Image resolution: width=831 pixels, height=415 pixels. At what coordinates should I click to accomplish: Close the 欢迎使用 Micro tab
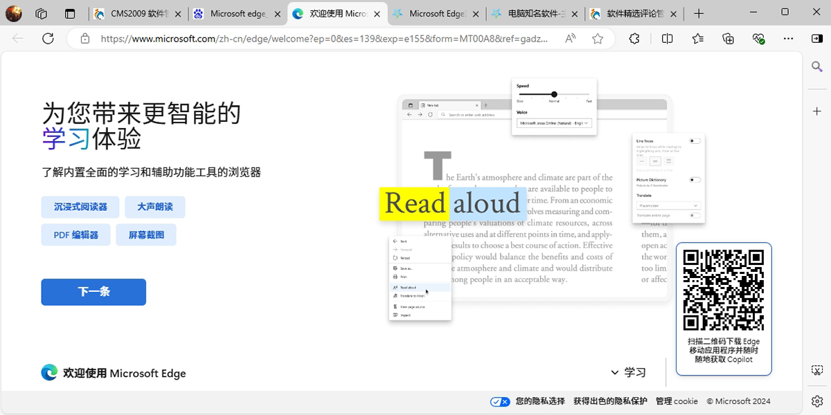tap(378, 14)
